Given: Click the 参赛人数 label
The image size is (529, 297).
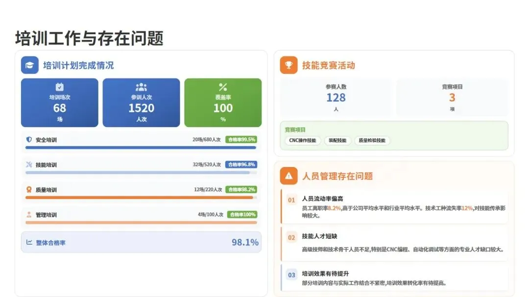Looking at the screenshot, I should pyautogui.click(x=336, y=86).
